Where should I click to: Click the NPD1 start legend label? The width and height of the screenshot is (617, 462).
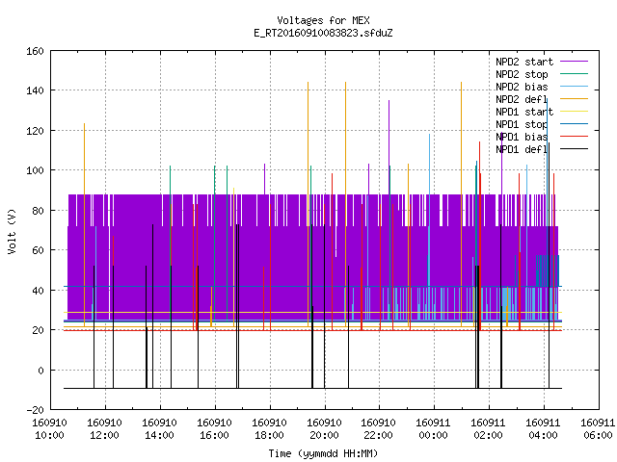pyautogui.click(x=524, y=112)
